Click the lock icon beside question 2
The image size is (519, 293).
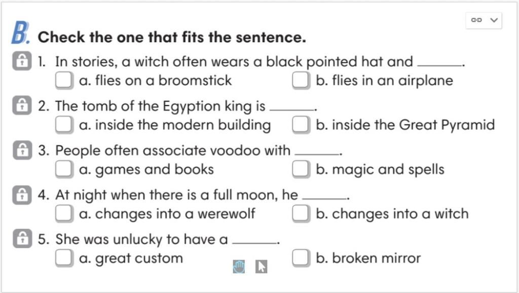click(x=22, y=105)
